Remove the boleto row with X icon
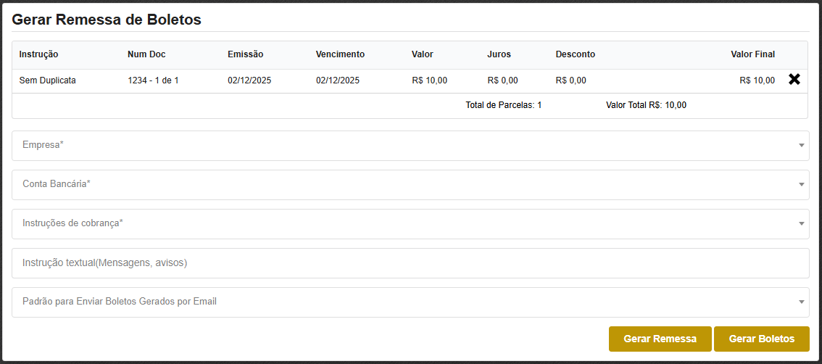This screenshot has width=822, height=364. tap(794, 80)
